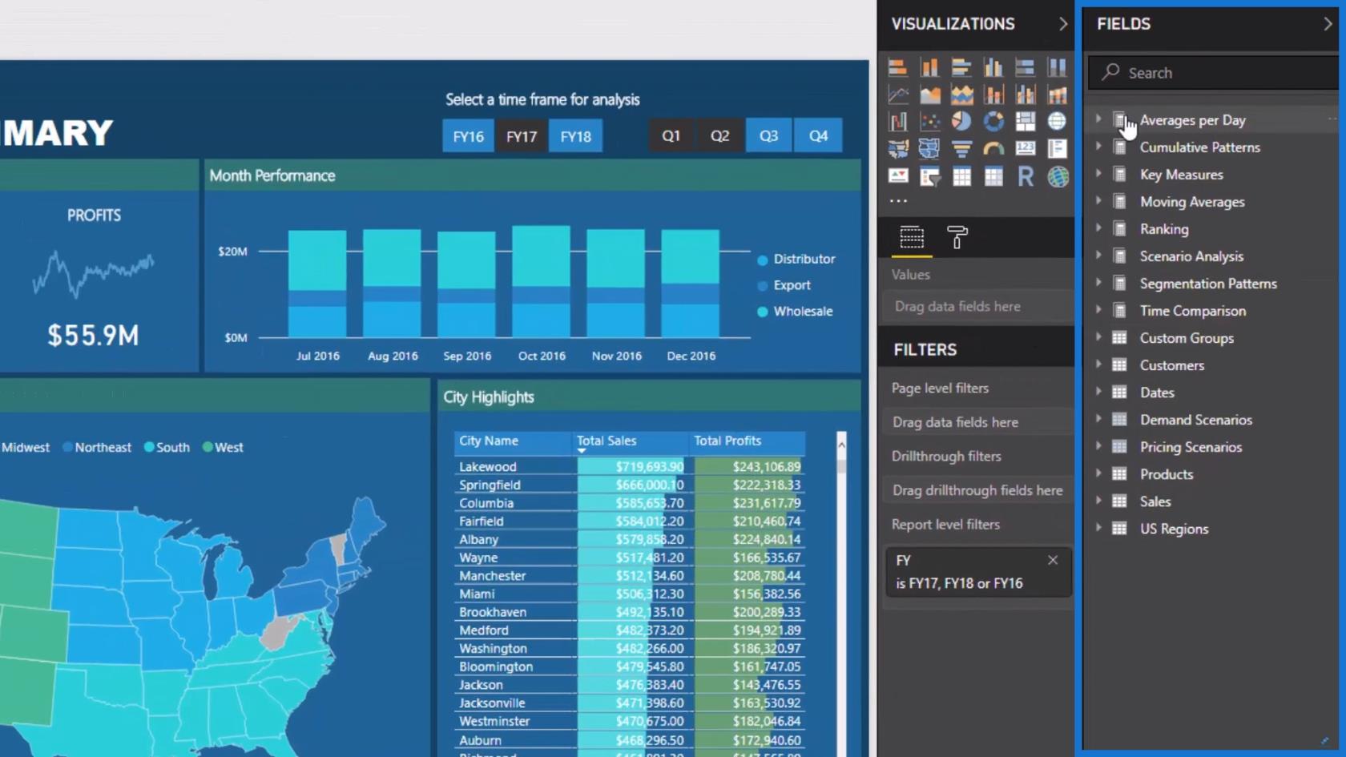Select the scatter chart visual
This screenshot has width=1346, height=757.
[x=929, y=122]
